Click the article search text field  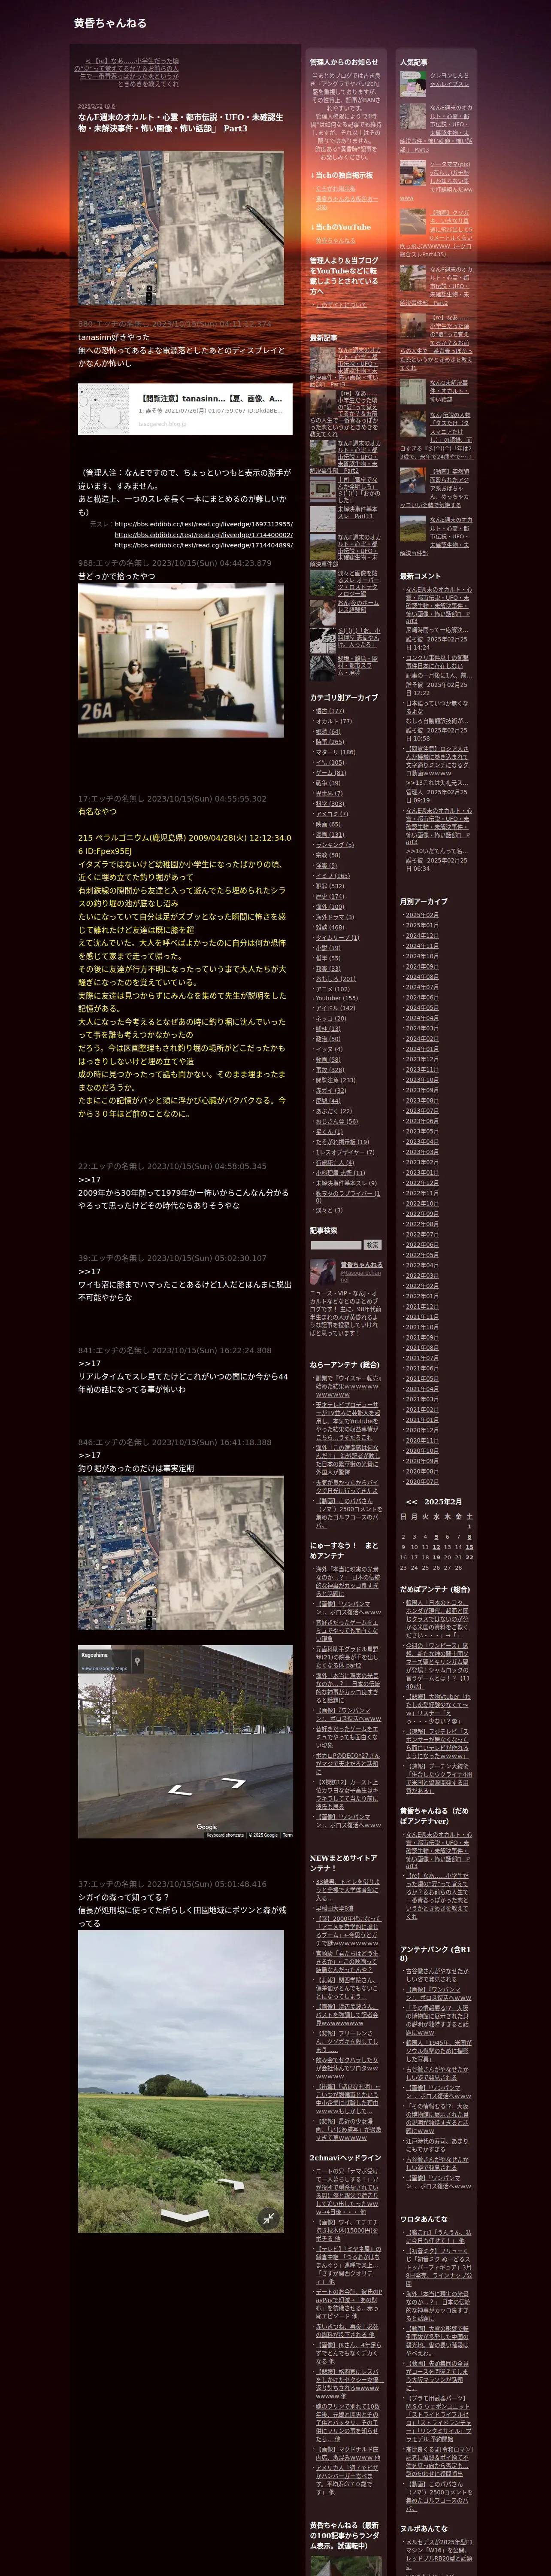(335, 1245)
